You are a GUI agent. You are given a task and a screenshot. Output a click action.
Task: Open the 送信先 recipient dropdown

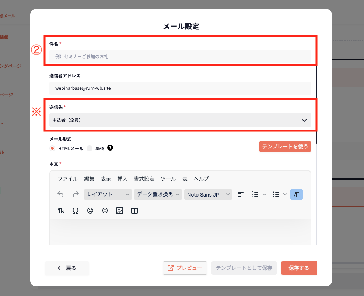(180, 120)
